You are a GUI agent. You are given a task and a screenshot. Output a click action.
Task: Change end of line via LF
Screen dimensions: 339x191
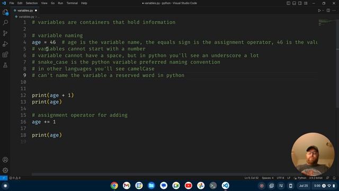[289, 178]
